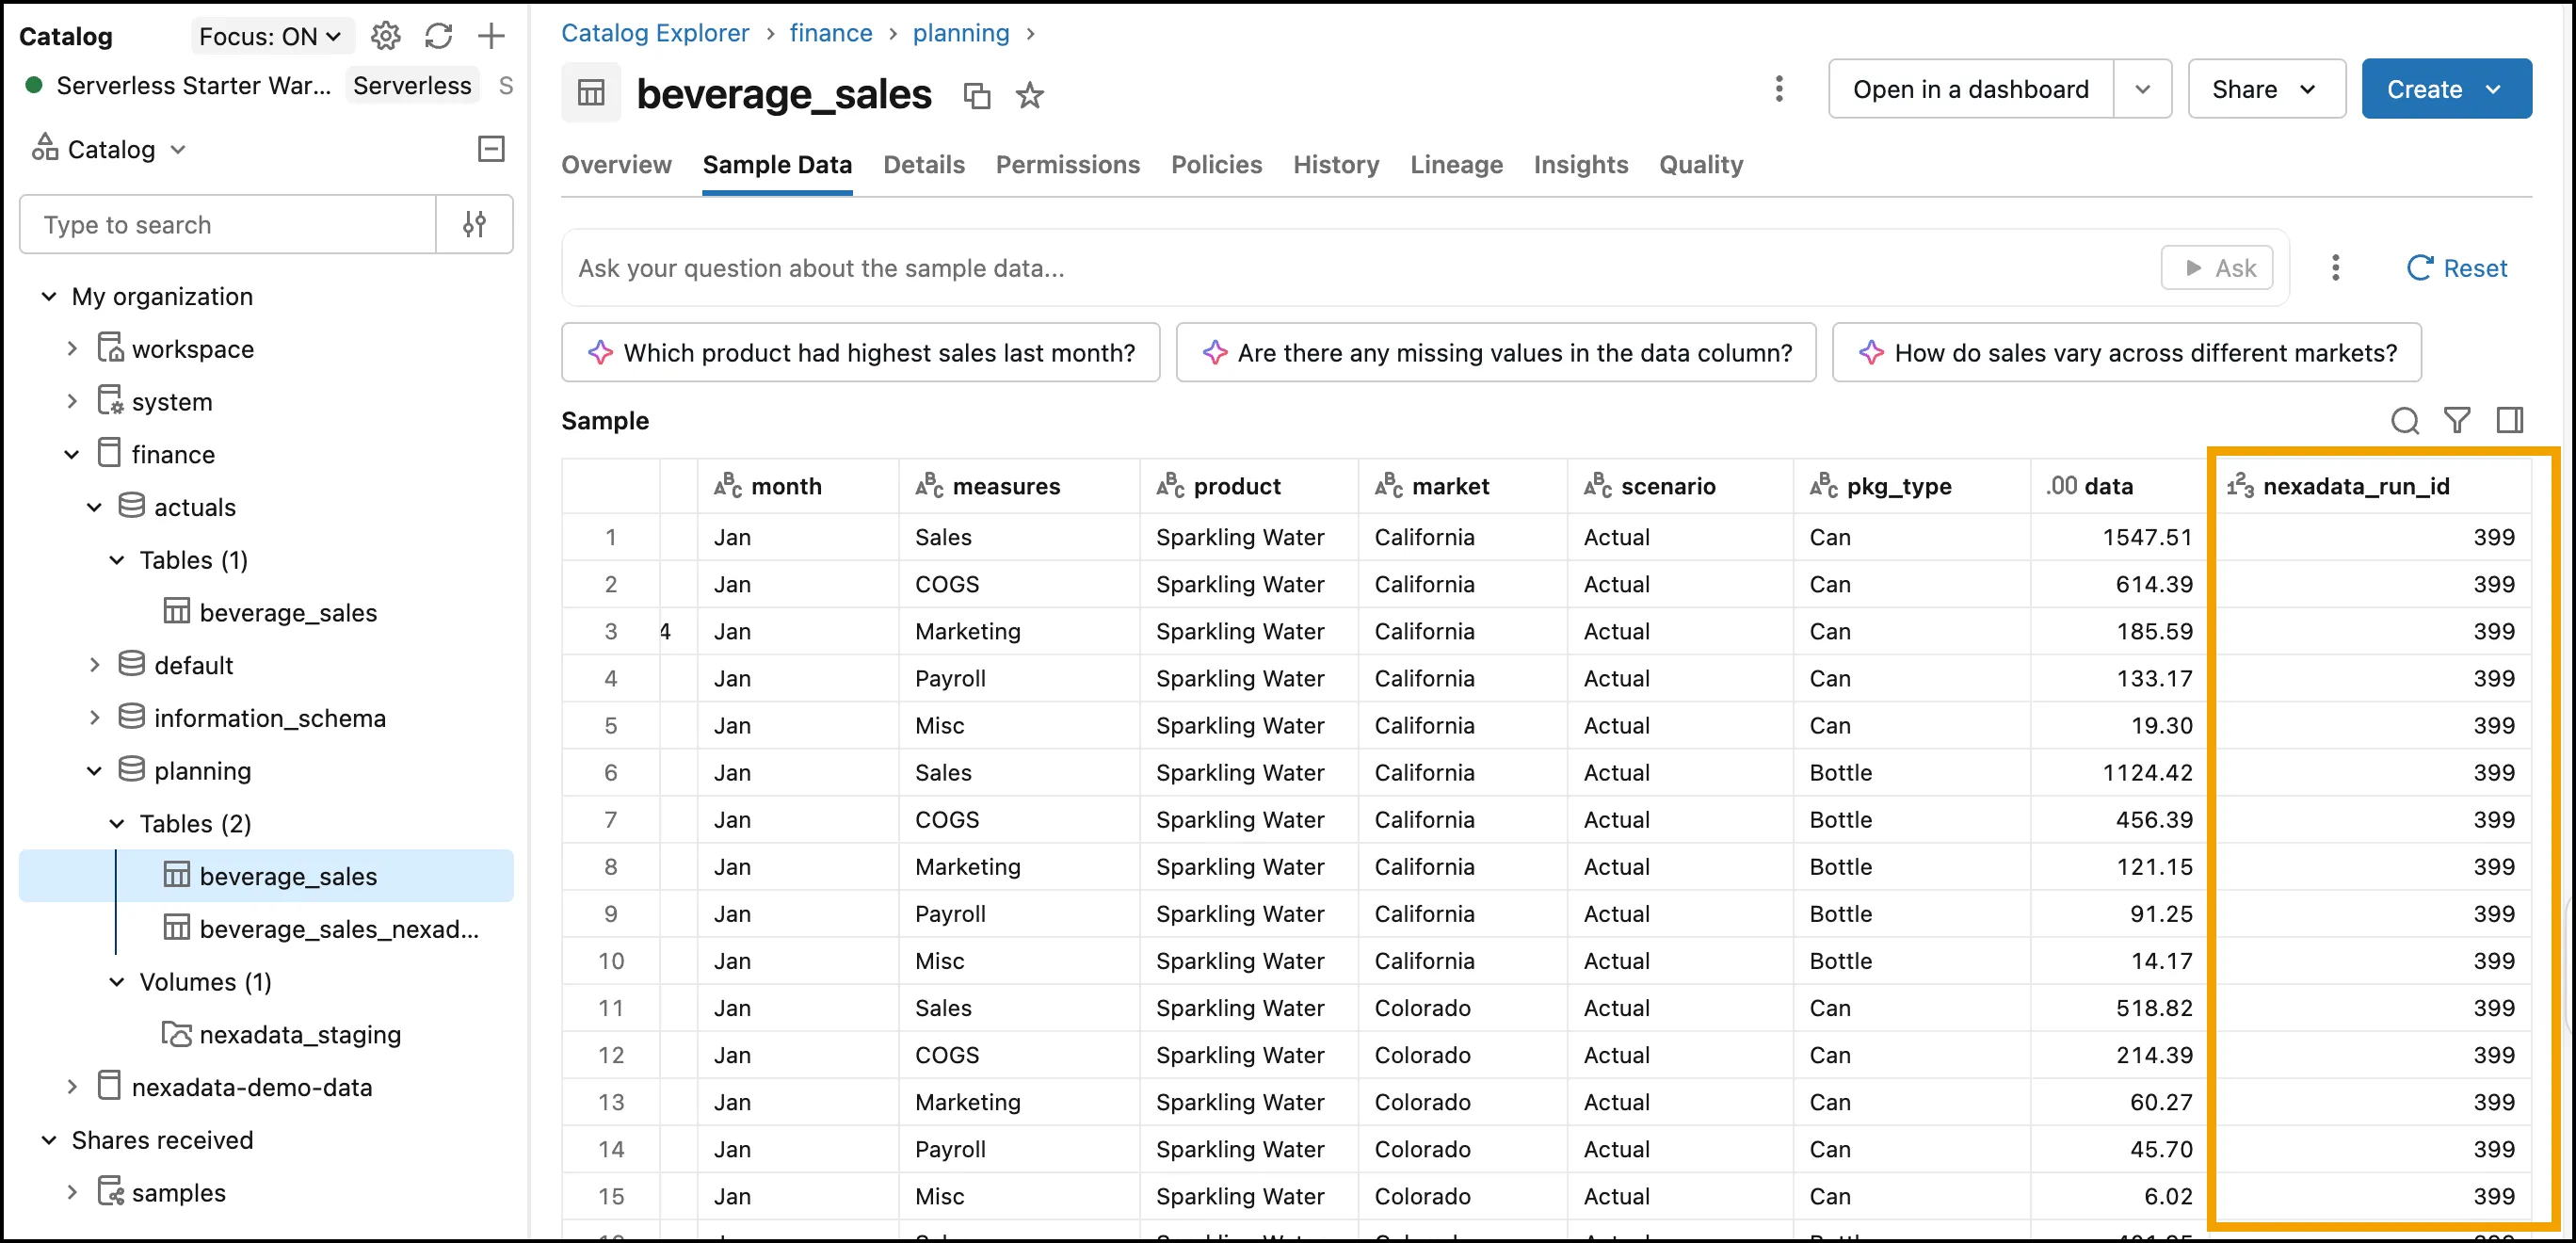
Task: Click Reset for sample data
Action: (x=2456, y=267)
